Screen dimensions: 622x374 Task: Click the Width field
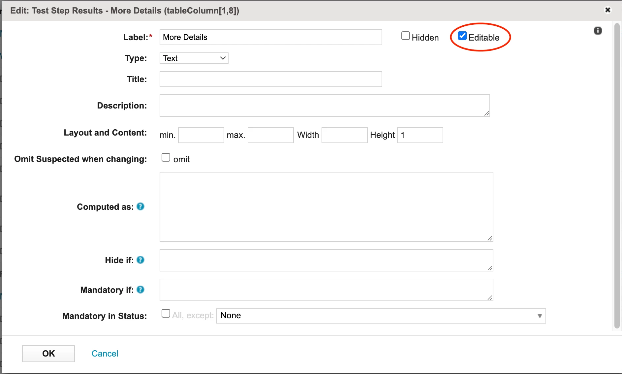pos(345,135)
